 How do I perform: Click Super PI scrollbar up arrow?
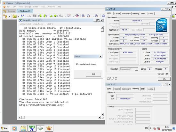(x=102, y=27)
